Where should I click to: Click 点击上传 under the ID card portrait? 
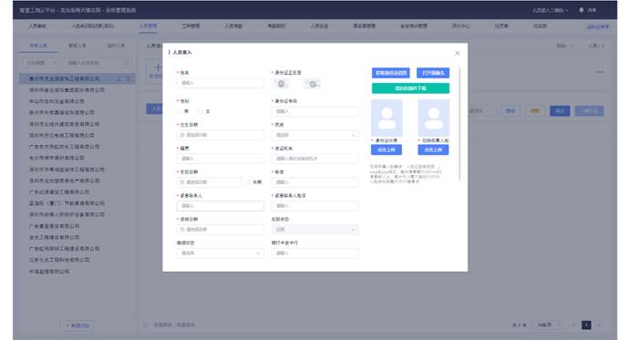click(387, 149)
